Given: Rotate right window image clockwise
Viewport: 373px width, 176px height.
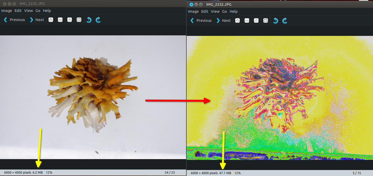Looking at the screenshot, I should click(x=285, y=21).
